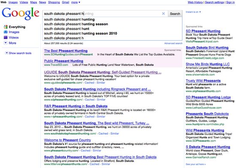Open Maps in top navigation
This screenshot has width=236, height=168.
pos(33,3)
